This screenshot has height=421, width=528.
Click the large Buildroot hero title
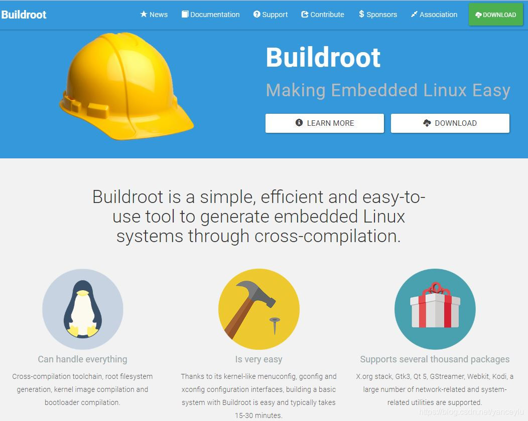pos(323,57)
